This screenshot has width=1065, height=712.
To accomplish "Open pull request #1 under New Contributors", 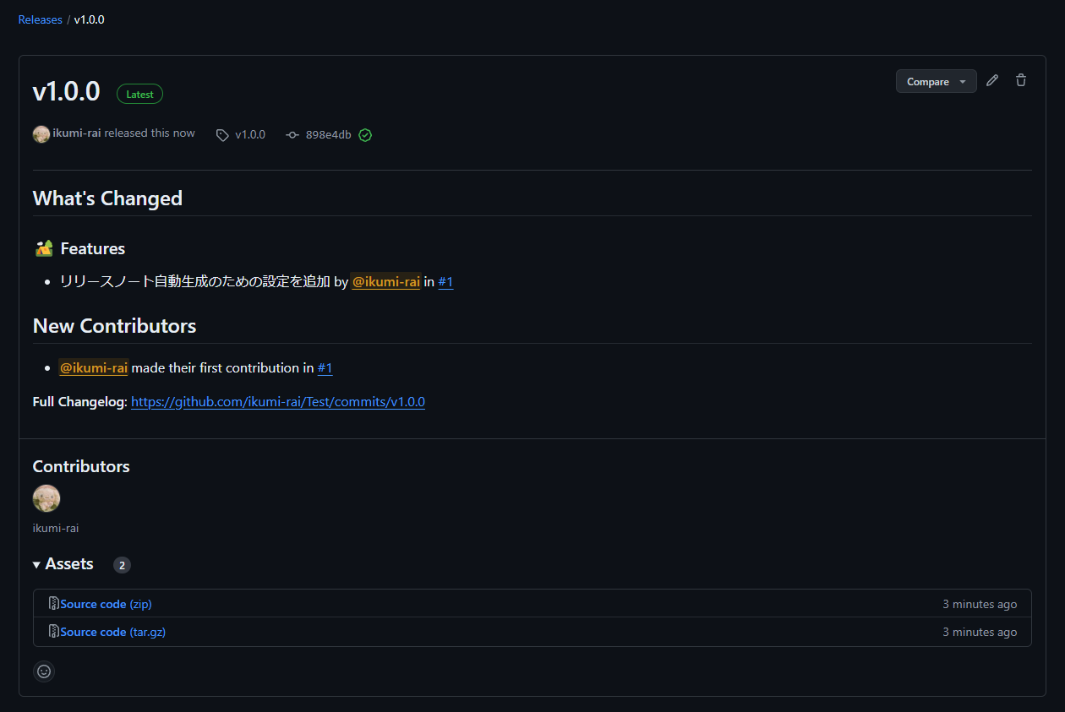I will (x=325, y=368).
